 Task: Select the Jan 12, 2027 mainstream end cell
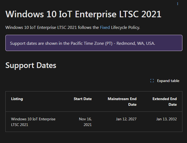[x=126, y=119]
